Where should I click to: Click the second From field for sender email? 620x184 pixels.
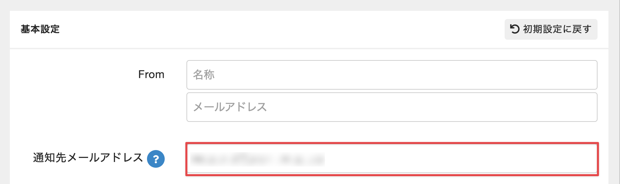tap(392, 107)
